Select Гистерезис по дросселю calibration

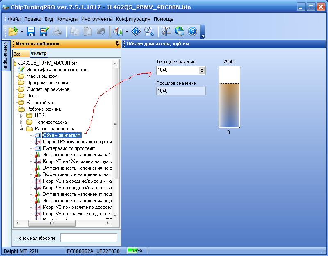pyautogui.click(x=69, y=148)
